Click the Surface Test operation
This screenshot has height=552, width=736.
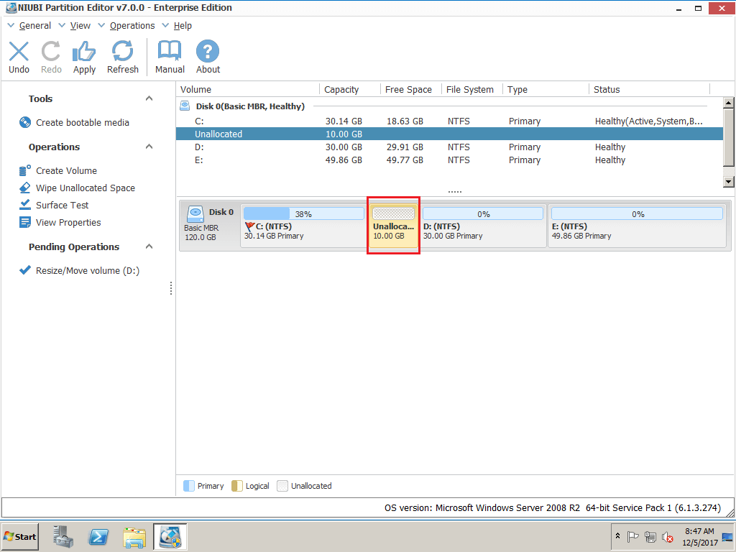[63, 205]
